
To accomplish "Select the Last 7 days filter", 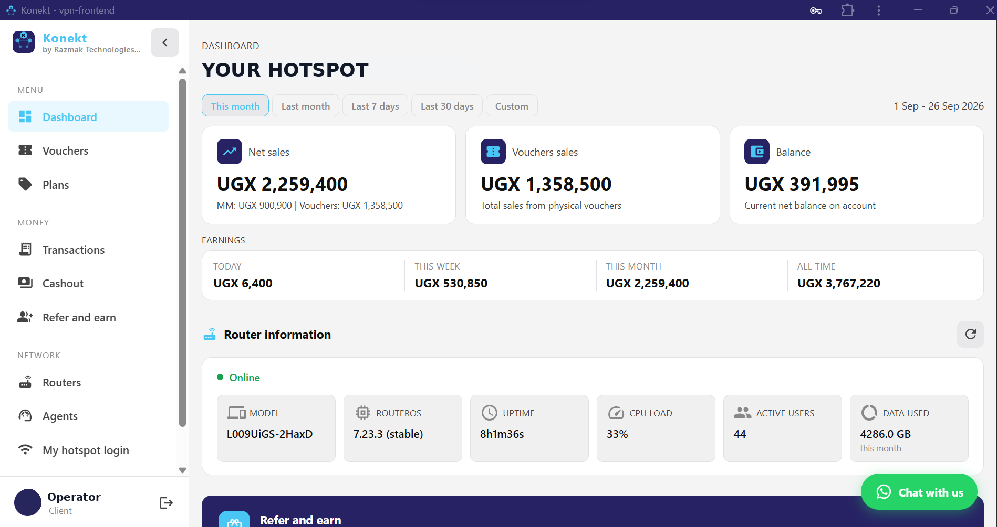I will pyautogui.click(x=376, y=106).
